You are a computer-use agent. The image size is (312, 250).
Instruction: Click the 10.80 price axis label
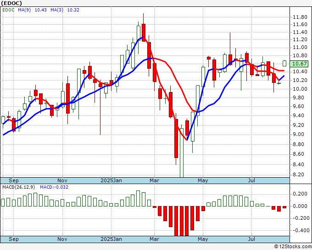click(300, 55)
